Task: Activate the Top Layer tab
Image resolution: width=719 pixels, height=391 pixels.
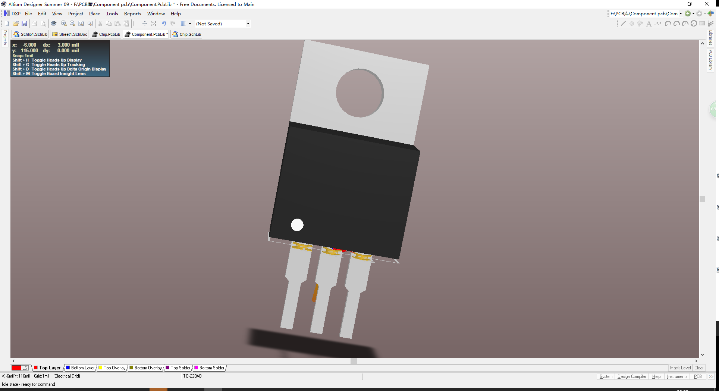Action: coord(47,368)
